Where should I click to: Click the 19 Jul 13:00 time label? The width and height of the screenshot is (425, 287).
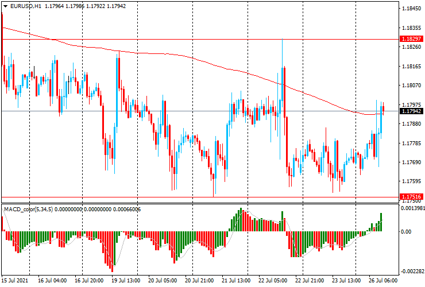pos(126,281)
